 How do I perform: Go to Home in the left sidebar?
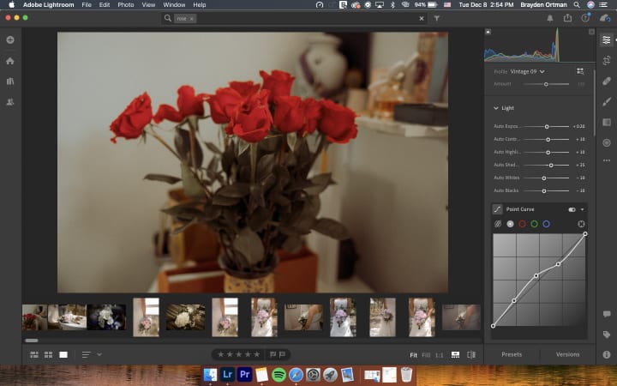(x=10, y=61)
